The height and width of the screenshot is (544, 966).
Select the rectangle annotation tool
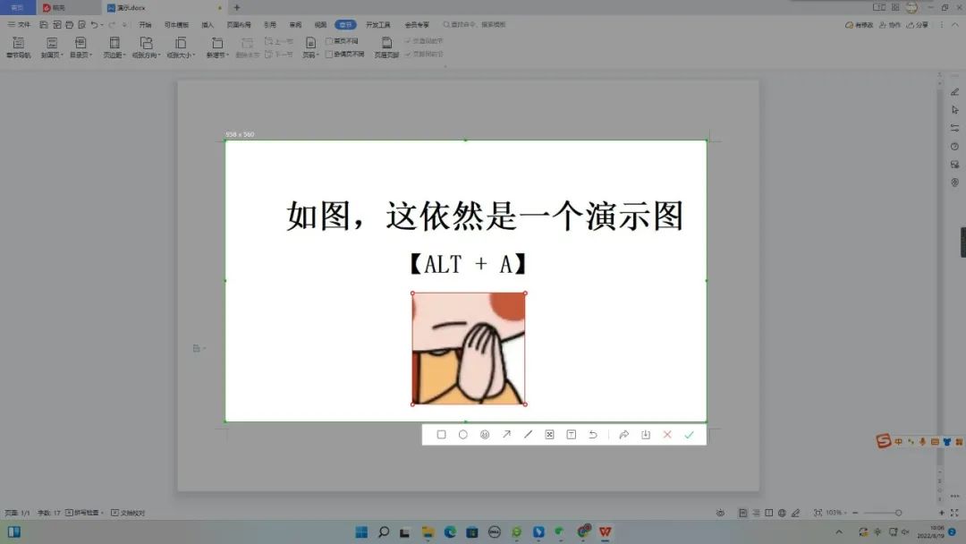point(441,434)
